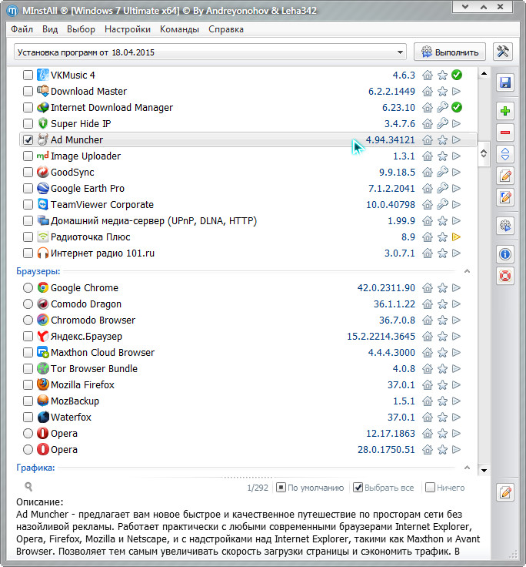Screen dimensions: 526x567
Task: Click the Браузеры category label
Action: coord(38,271)
